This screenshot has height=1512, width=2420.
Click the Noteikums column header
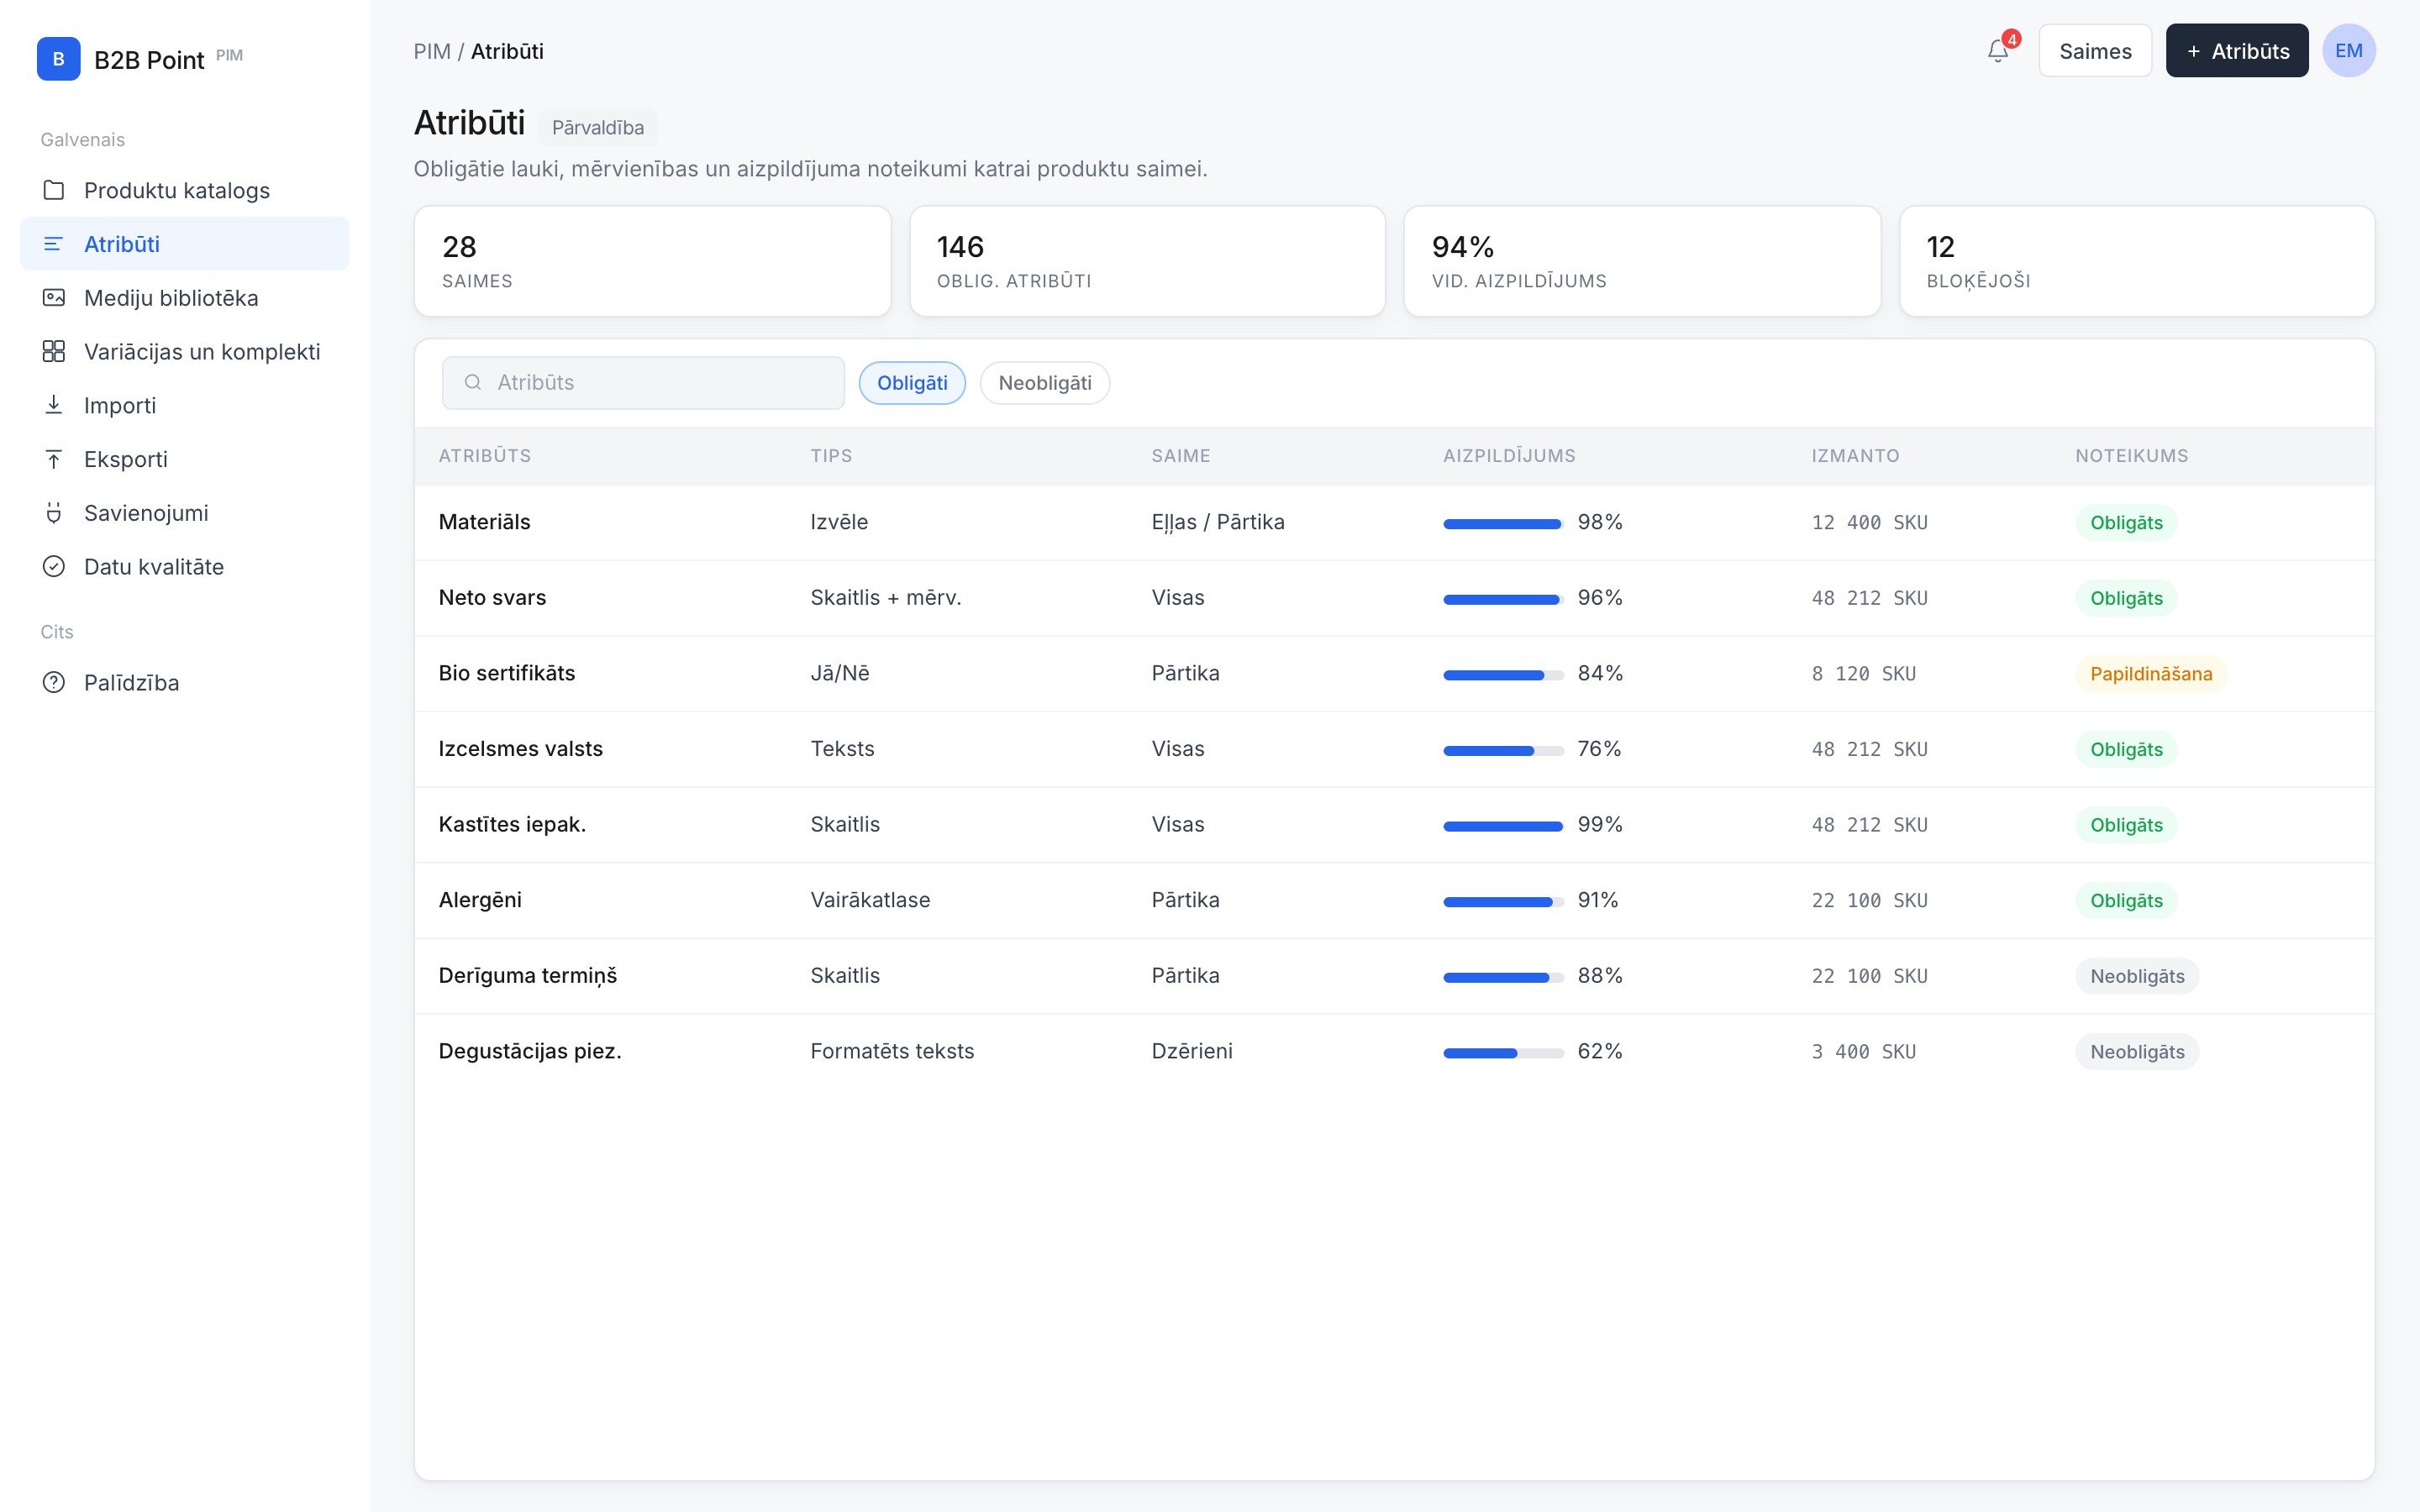pyautogui.click(x=2131, y=456)
